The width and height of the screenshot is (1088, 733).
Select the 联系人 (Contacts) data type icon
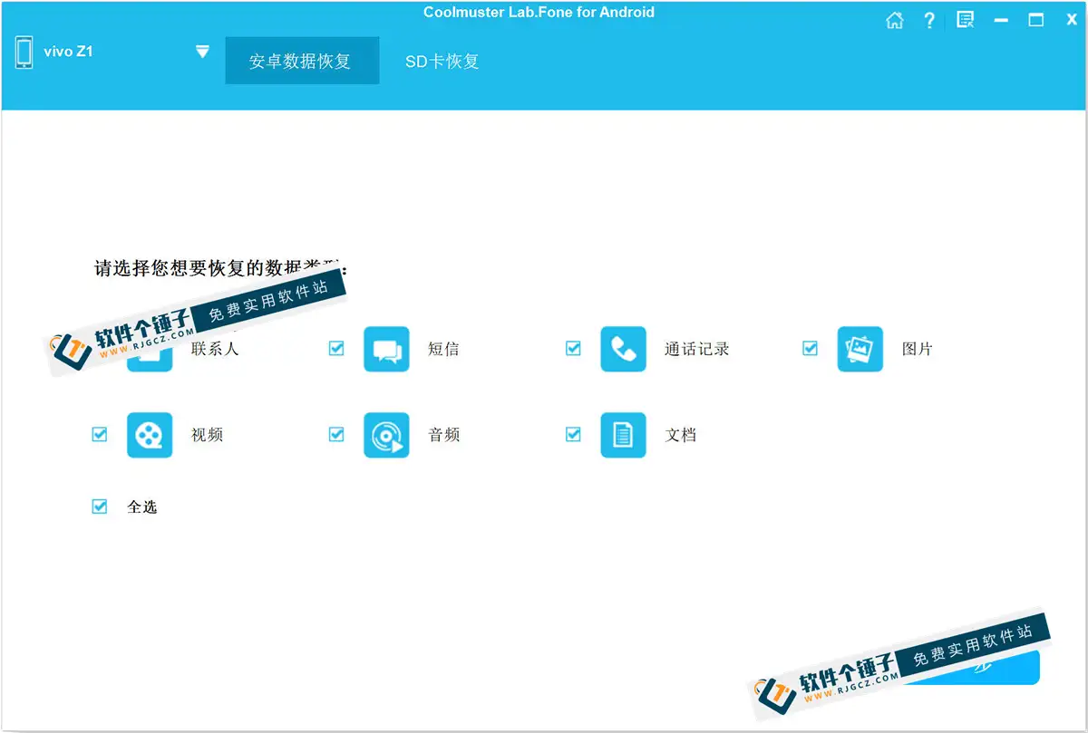click(150, 349)
